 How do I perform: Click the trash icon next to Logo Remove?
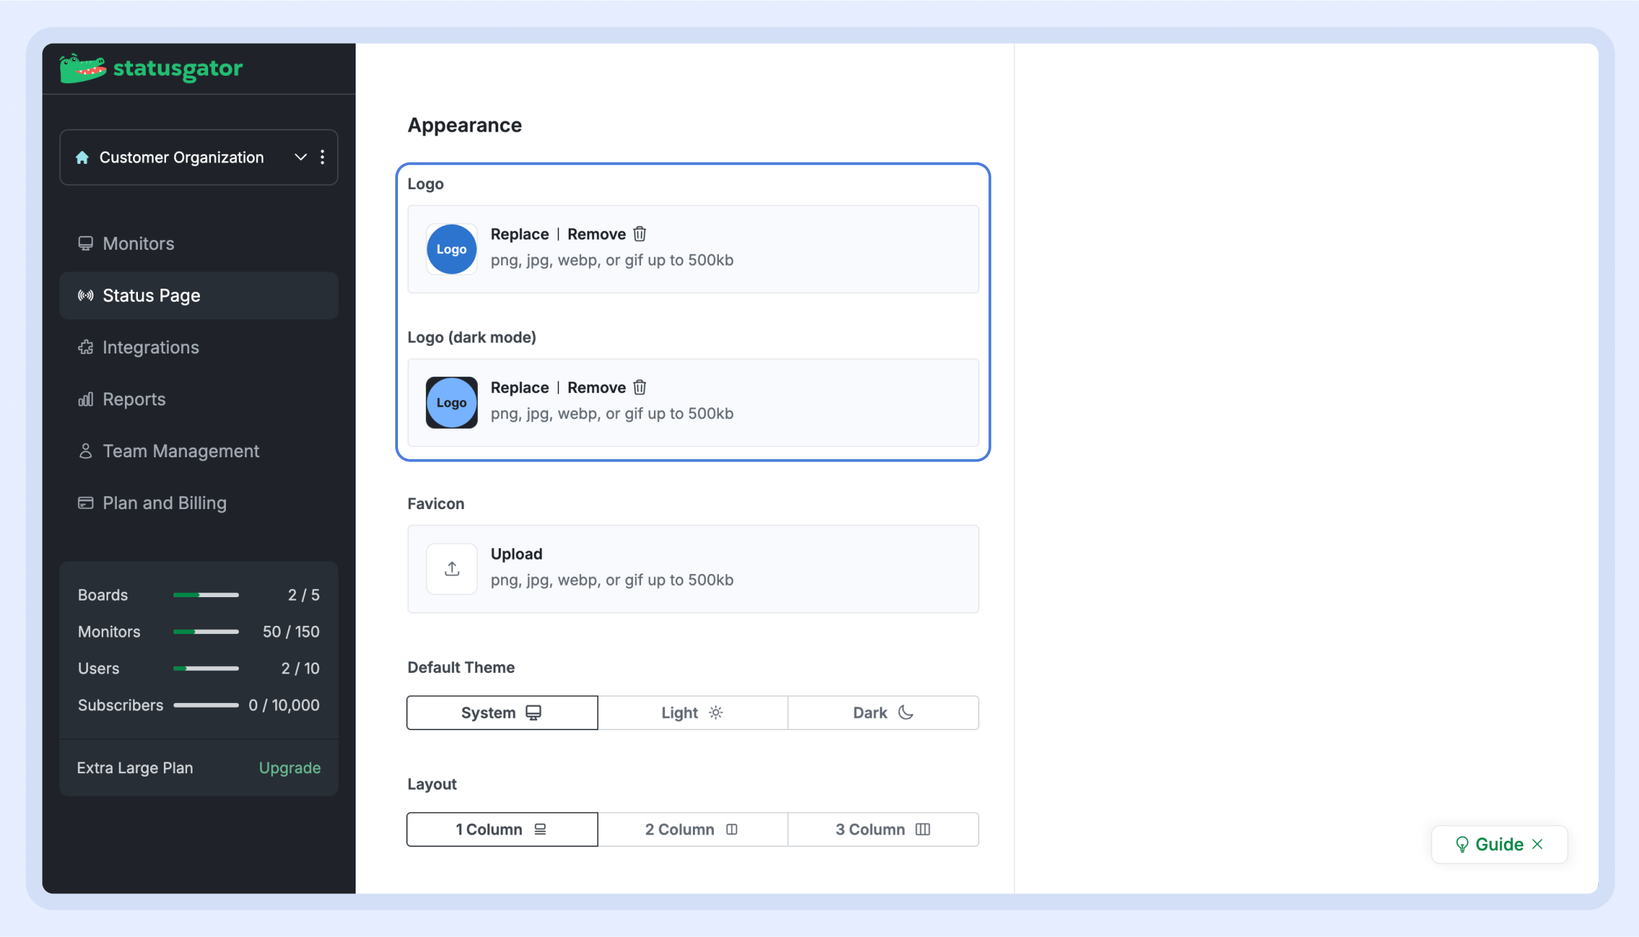pos(640,234)
